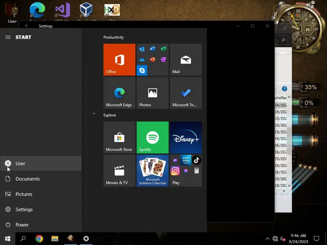This screenshot has height=245, width=327.
Task: Click the blue help icon in background window
Action: [285, 89]
